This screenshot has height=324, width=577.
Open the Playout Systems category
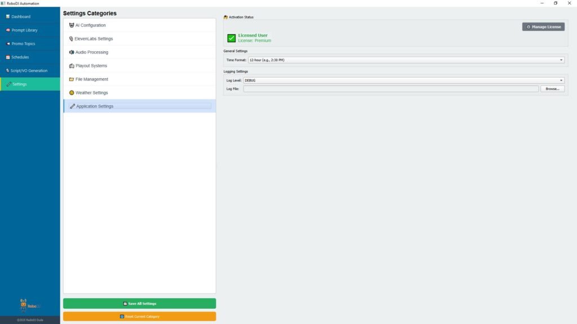[x=91, y=66]
